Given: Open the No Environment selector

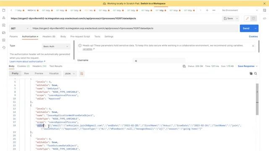Looking at the screenshot, I should [240, 10].
